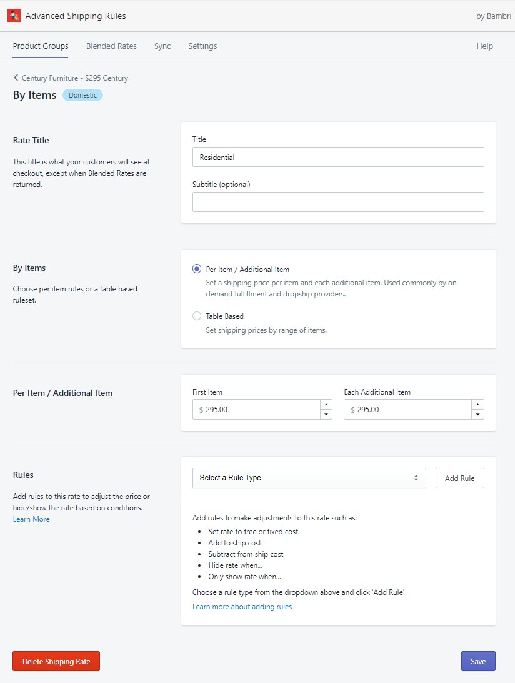This screenshot has width=515, height=683.
Task: Open the Sync tab
Action: click(x=162, y=46)
